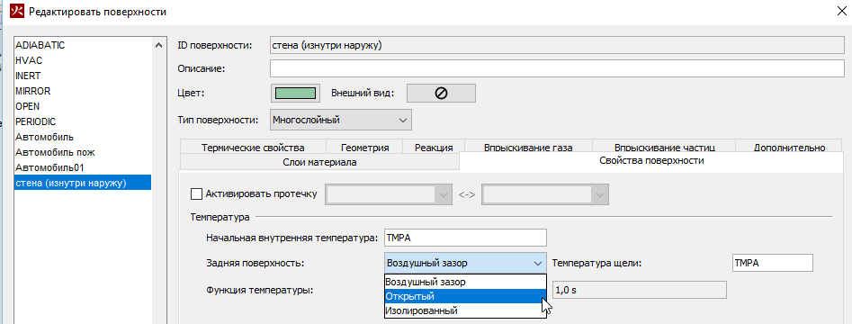Image resolution: width=852 pixels, height=324 pixels.
Task: Switch to 'Геометрия' tab
Action: pos(364,147)
